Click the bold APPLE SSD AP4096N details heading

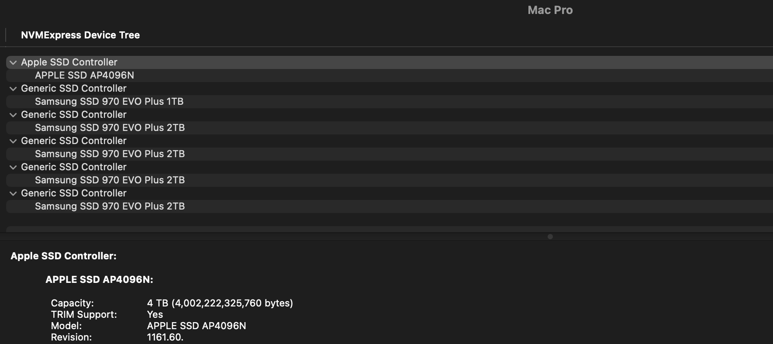99,279
